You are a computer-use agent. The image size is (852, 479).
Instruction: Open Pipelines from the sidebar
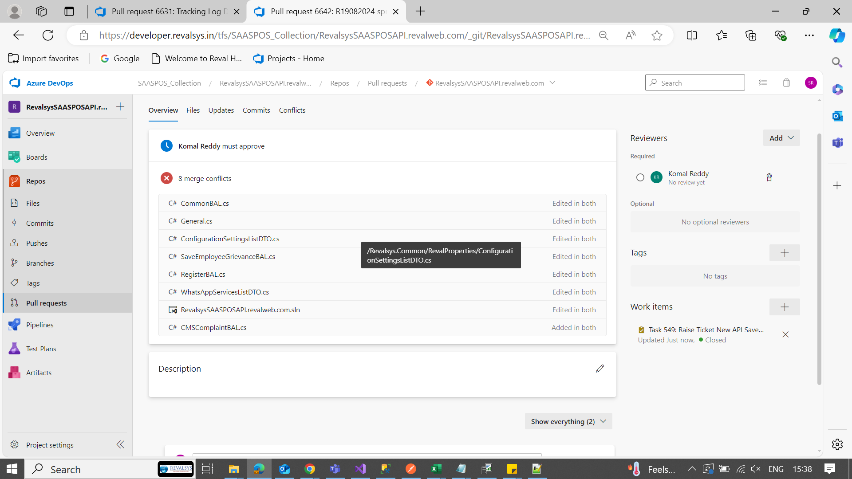(39, 325)
